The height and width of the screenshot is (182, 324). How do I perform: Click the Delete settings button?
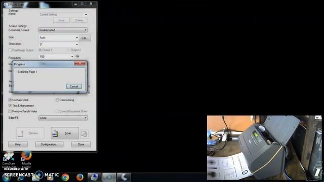click(79, 20)
